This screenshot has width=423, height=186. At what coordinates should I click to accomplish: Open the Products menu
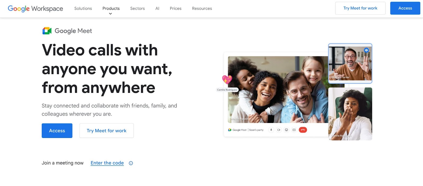pyautogui.click(x=111, y=8)
